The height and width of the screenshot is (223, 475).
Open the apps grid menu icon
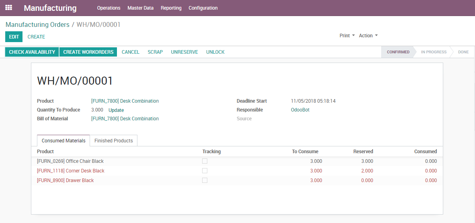click(8, 8)
